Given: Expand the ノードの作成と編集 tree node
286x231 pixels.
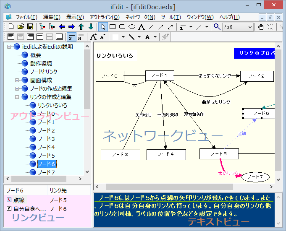Looking at the screenshot, I should 17,88.
